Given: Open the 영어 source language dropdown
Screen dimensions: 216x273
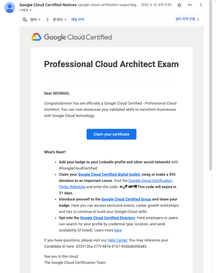Looking at the screenshot, I should (35, 19).
